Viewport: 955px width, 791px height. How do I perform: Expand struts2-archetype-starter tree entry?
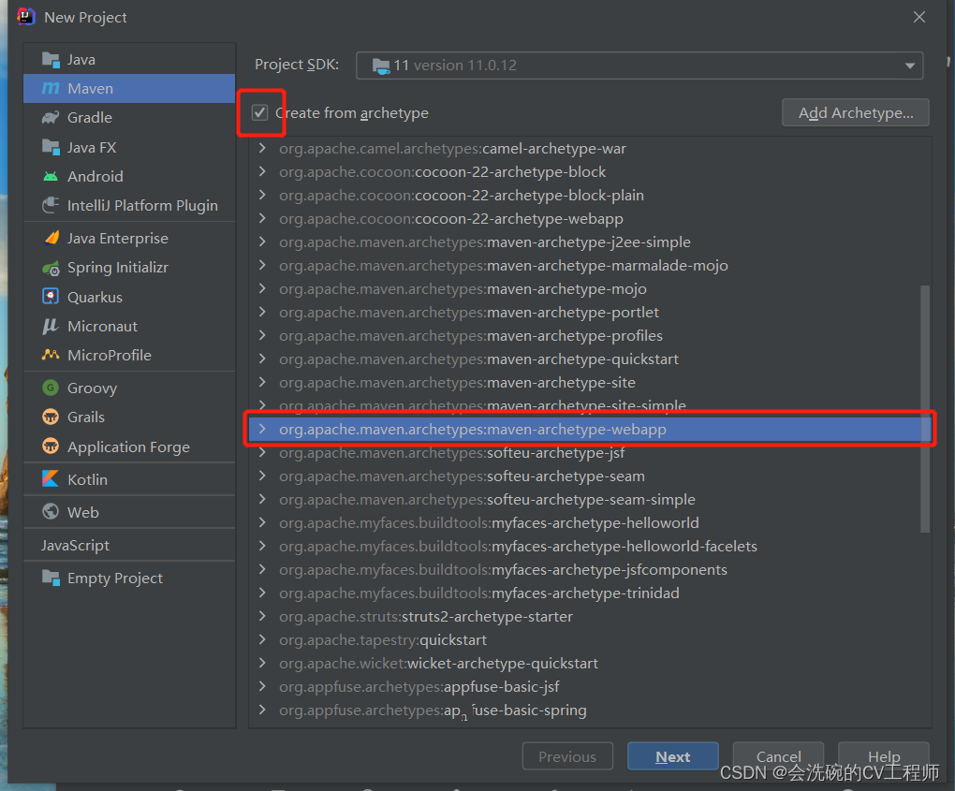[262, 616]
